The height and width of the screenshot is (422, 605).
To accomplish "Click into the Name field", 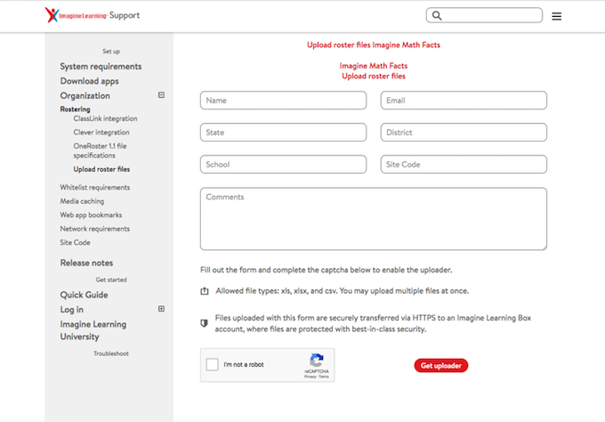I will [x=283, y=101].
